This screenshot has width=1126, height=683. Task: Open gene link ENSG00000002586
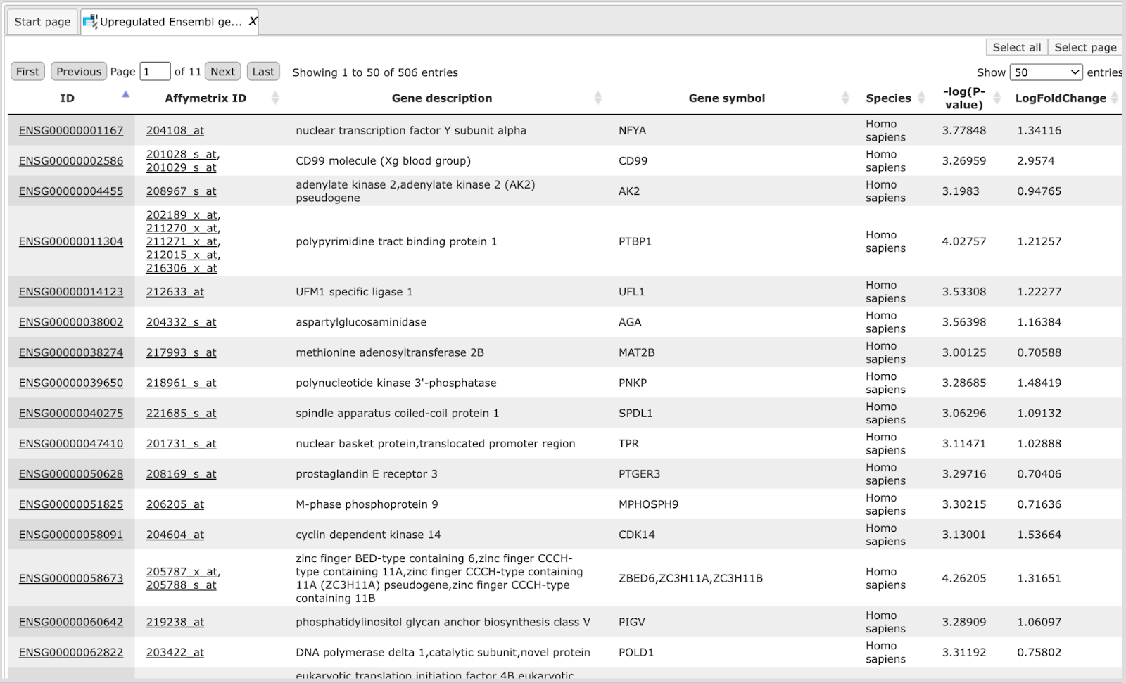coord(71,160)
